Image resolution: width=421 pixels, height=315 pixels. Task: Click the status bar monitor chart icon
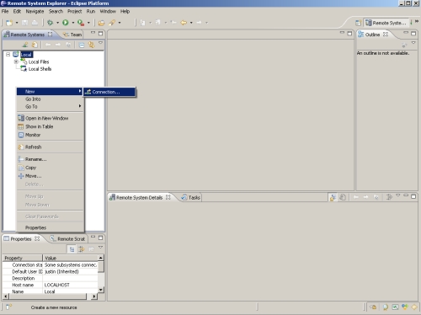pyautogui.click(x=395, y=307)
